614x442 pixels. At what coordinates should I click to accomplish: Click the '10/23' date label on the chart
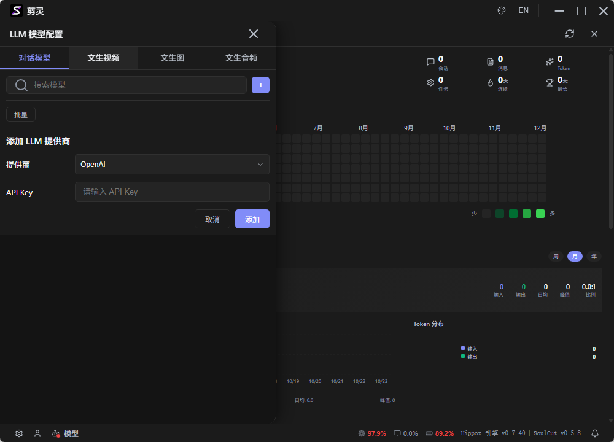381,381
